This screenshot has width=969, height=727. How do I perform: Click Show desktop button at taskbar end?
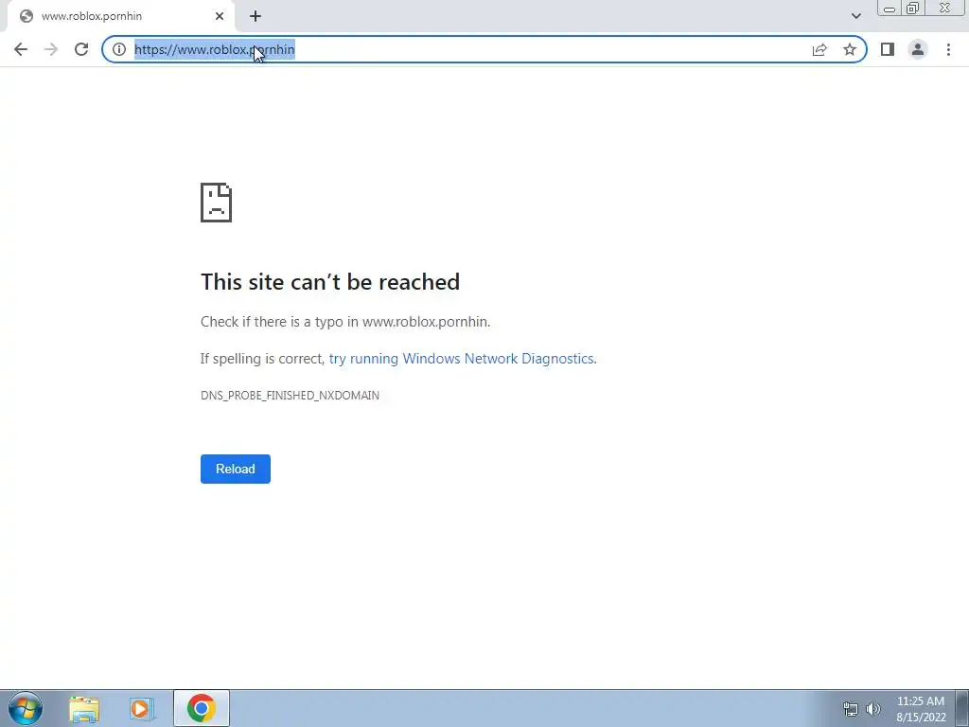tap(962, 708)
